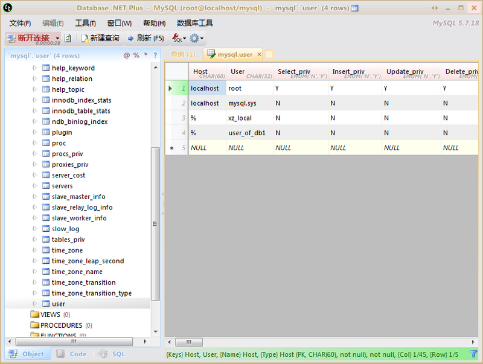This screenshot has height=364, width=483.
Task: Switch to the 查询 (1) tab
Action: (183, 54)
